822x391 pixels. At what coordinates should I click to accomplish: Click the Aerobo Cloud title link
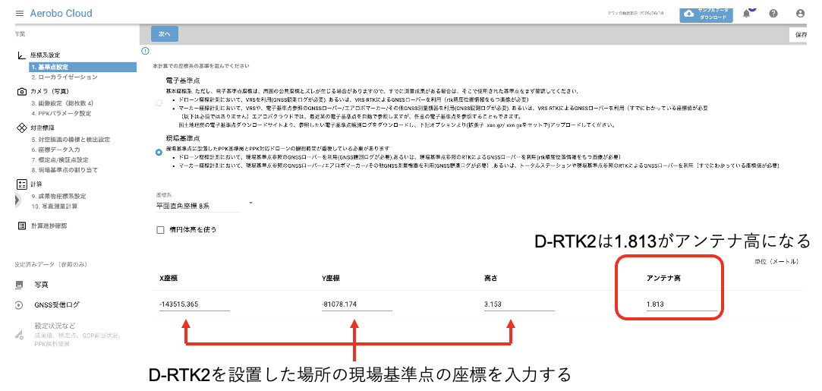[61, 13]
